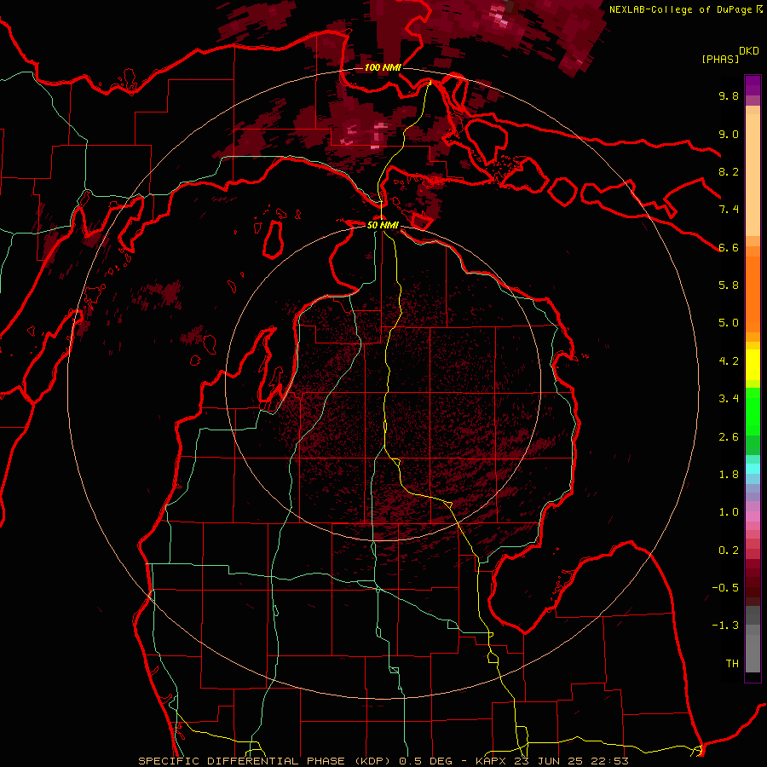Click the 100 NMI range ring label
The height and width of the screenshot is (767, 767).
pyautogui.click(x=383, y=67)
